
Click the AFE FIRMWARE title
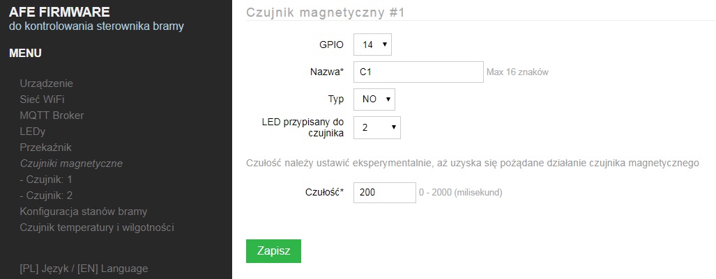[59, 12]
